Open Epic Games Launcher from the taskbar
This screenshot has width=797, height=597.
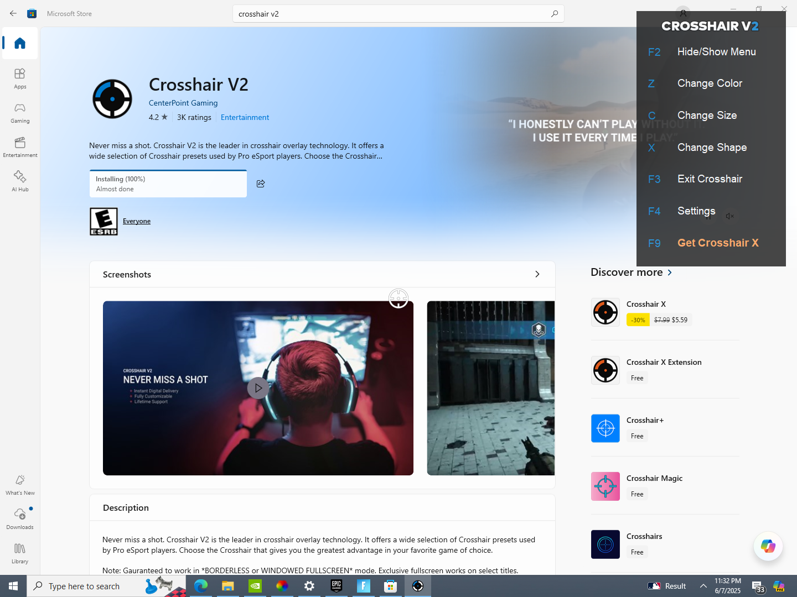click(x=337, y=586)
